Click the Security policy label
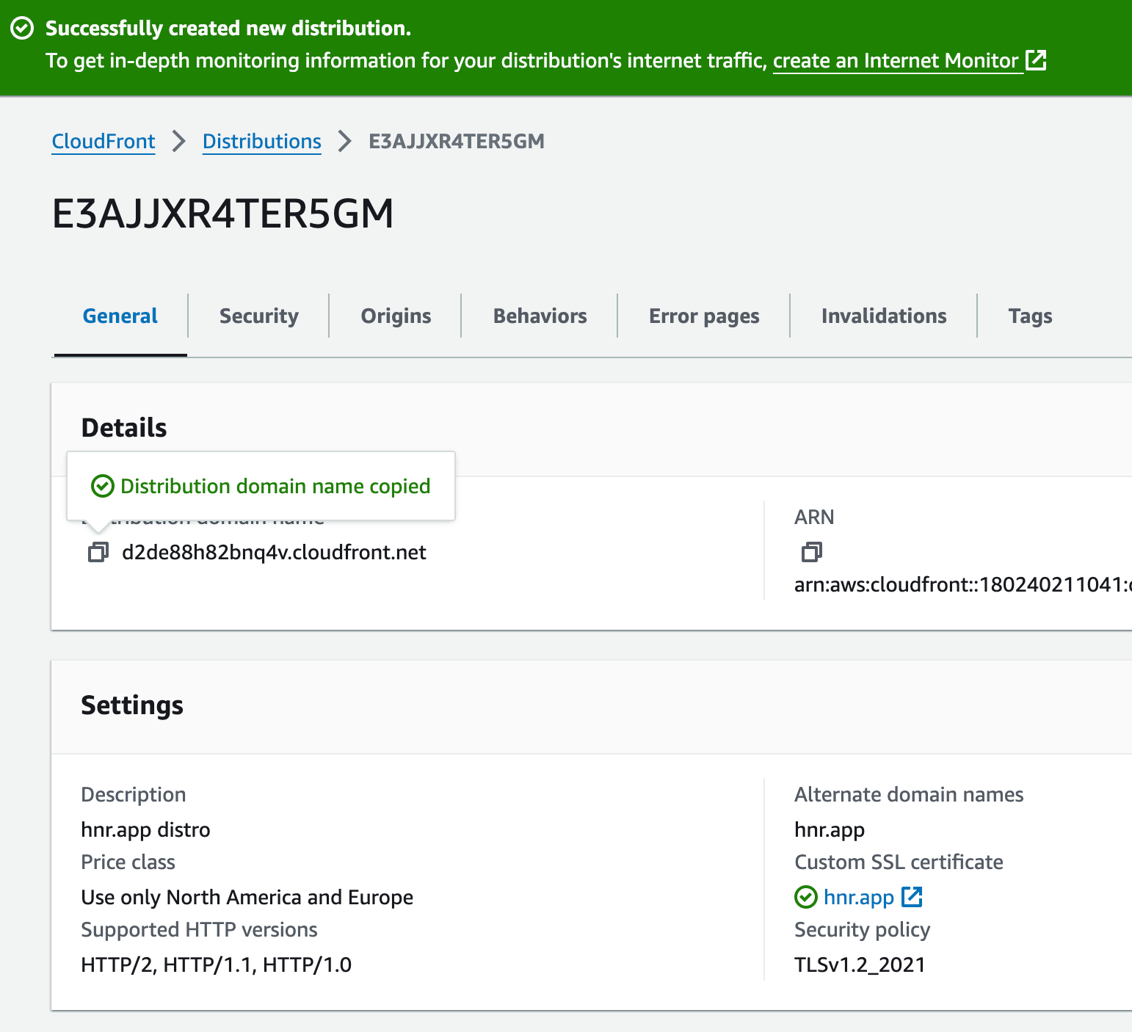The width and height of the screenshot is (1132, 1032). 862,929
